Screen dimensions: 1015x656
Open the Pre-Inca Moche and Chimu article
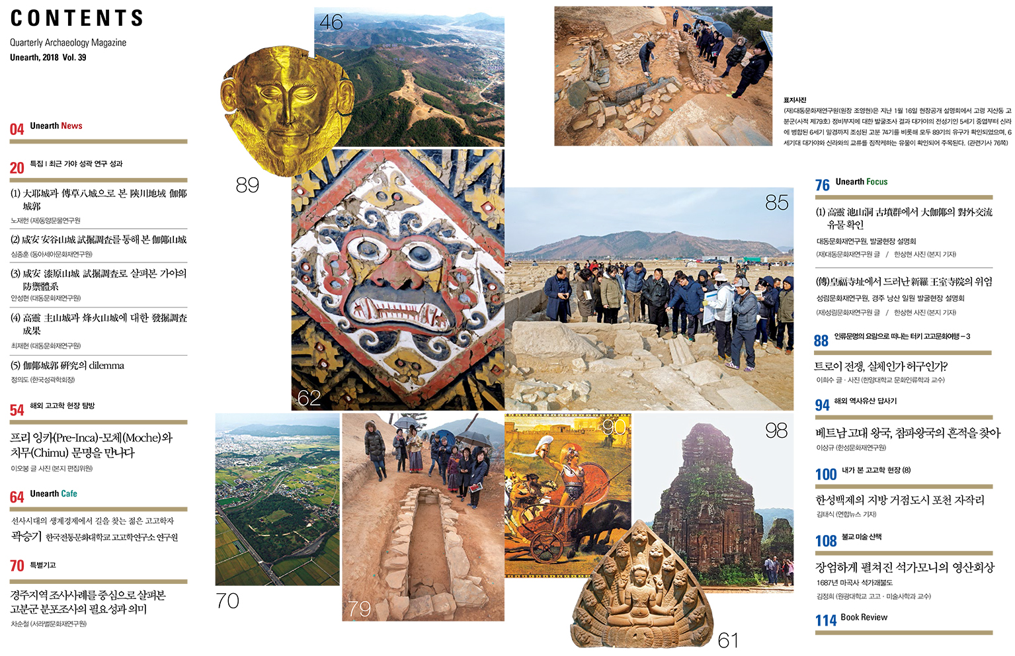click(91, 445)
